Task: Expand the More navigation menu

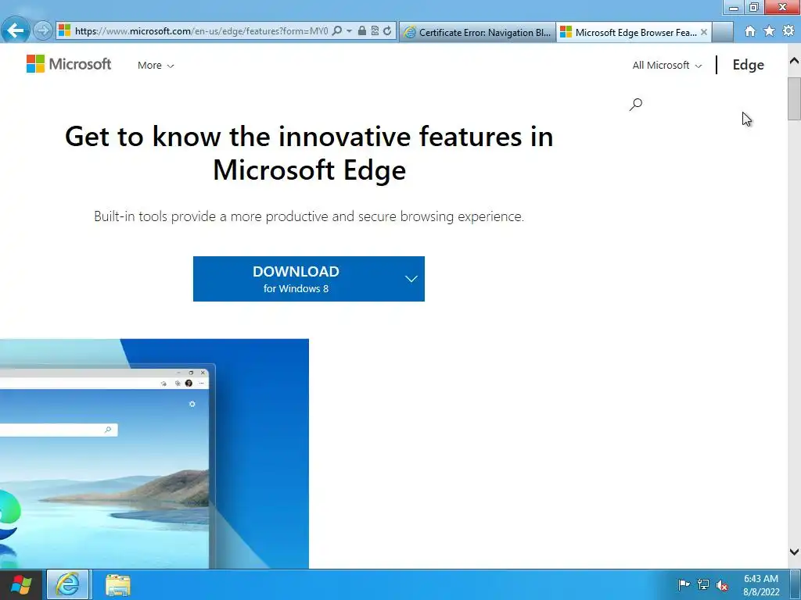Action: (x=156, y=66)
